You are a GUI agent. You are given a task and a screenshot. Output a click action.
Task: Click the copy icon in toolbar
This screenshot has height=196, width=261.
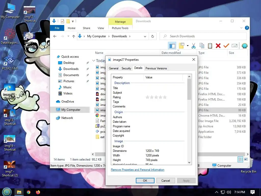point(202,46)
